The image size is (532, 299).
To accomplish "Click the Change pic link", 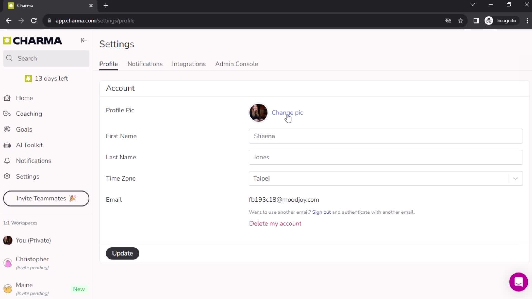I will 287,112.
